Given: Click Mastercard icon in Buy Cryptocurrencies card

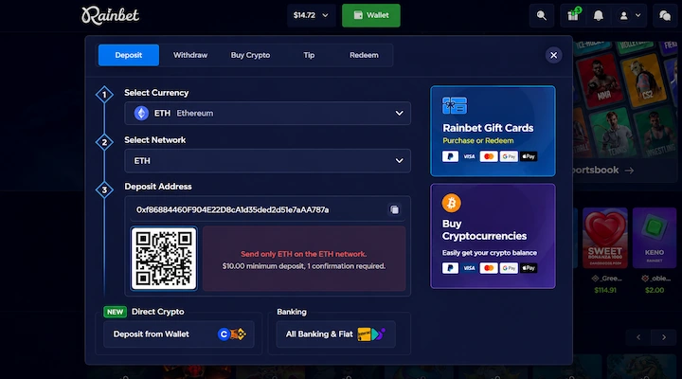Looking at the screenshot, I should click(x=489, y=268).
